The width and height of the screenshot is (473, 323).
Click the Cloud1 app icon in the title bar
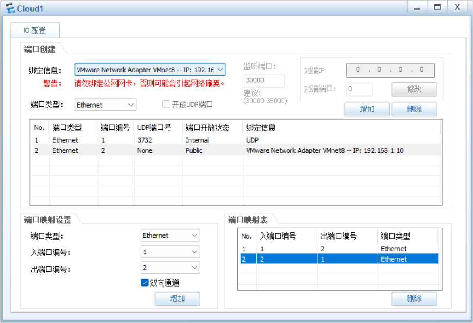tap(10, 8)
